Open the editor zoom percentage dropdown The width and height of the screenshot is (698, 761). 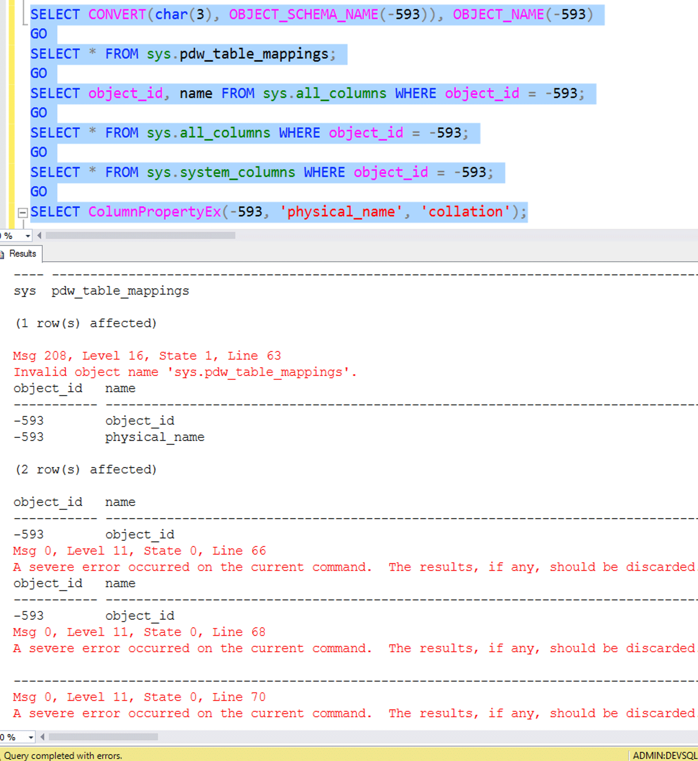coord(28,236)
